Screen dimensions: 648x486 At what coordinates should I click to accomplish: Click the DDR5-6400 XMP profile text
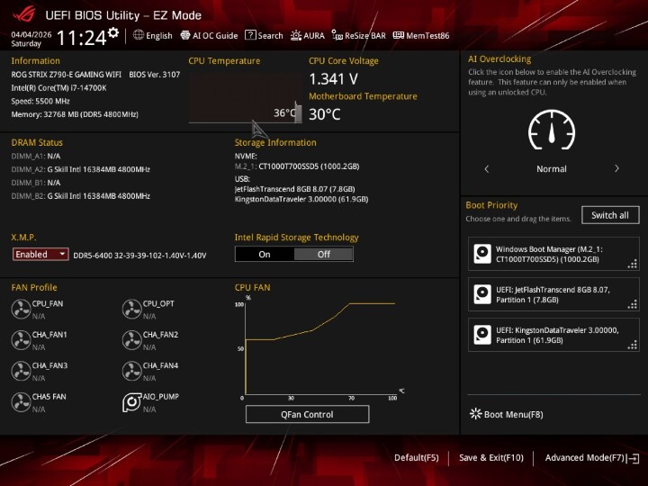[x=139, y=256]
